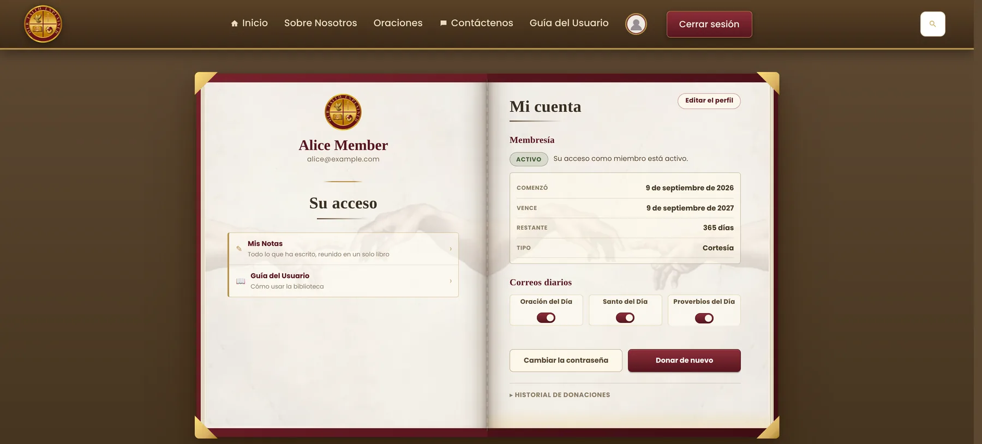The height and width of the screenshot is (444, 982).
Task: Toggle Oración del Día email switch
Action: click(x=546, y=317)
